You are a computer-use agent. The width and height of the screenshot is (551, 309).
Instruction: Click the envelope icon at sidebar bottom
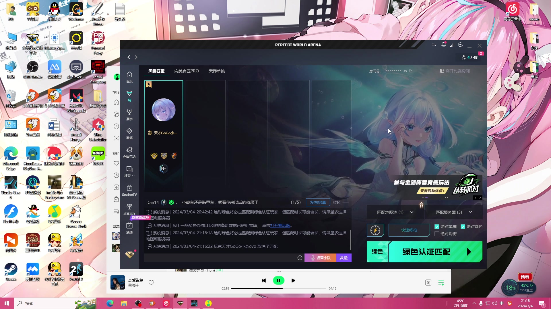point(130,254)
